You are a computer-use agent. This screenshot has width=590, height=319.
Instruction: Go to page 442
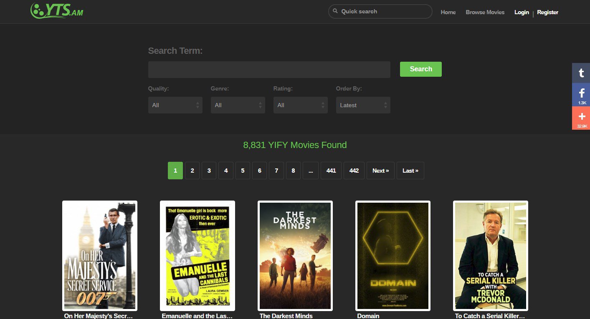coord(354,171)
